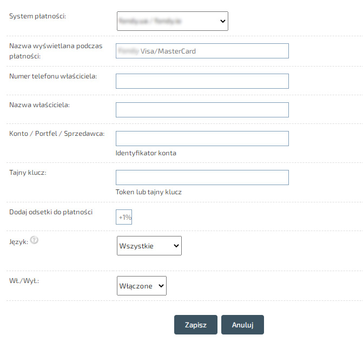363x355 pixels.
Task: Click the +1% interest percentage field
Action: pyautogui.click(x=124, y=217)
